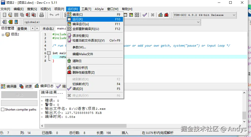Click the greyed-out Save All toolbar icon
The height and width of the screenshot is (137, 251).
click(22, 15)
